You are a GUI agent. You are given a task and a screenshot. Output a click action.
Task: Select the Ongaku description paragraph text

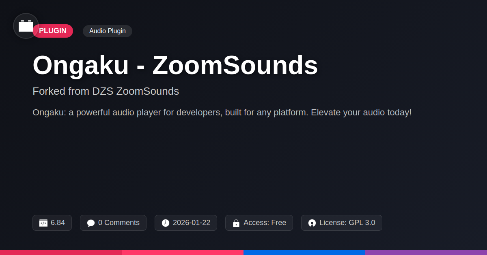point(222,113)
